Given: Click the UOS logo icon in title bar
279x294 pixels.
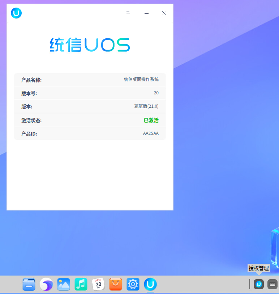Looking at the screenshot, I should click(x=16, y=13).
